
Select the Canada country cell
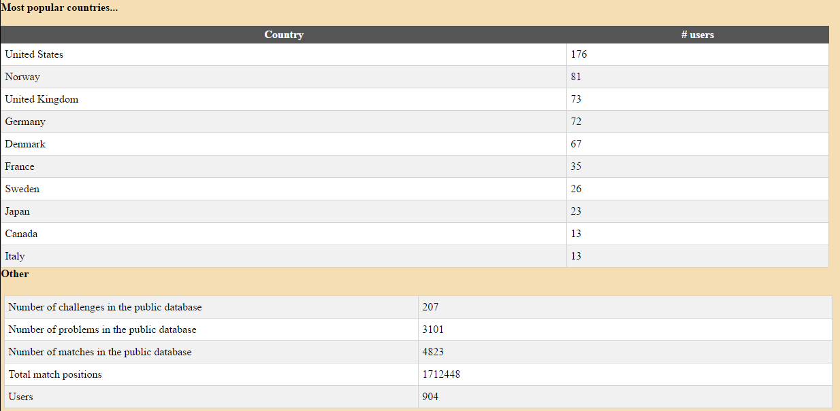pos(284,234)
